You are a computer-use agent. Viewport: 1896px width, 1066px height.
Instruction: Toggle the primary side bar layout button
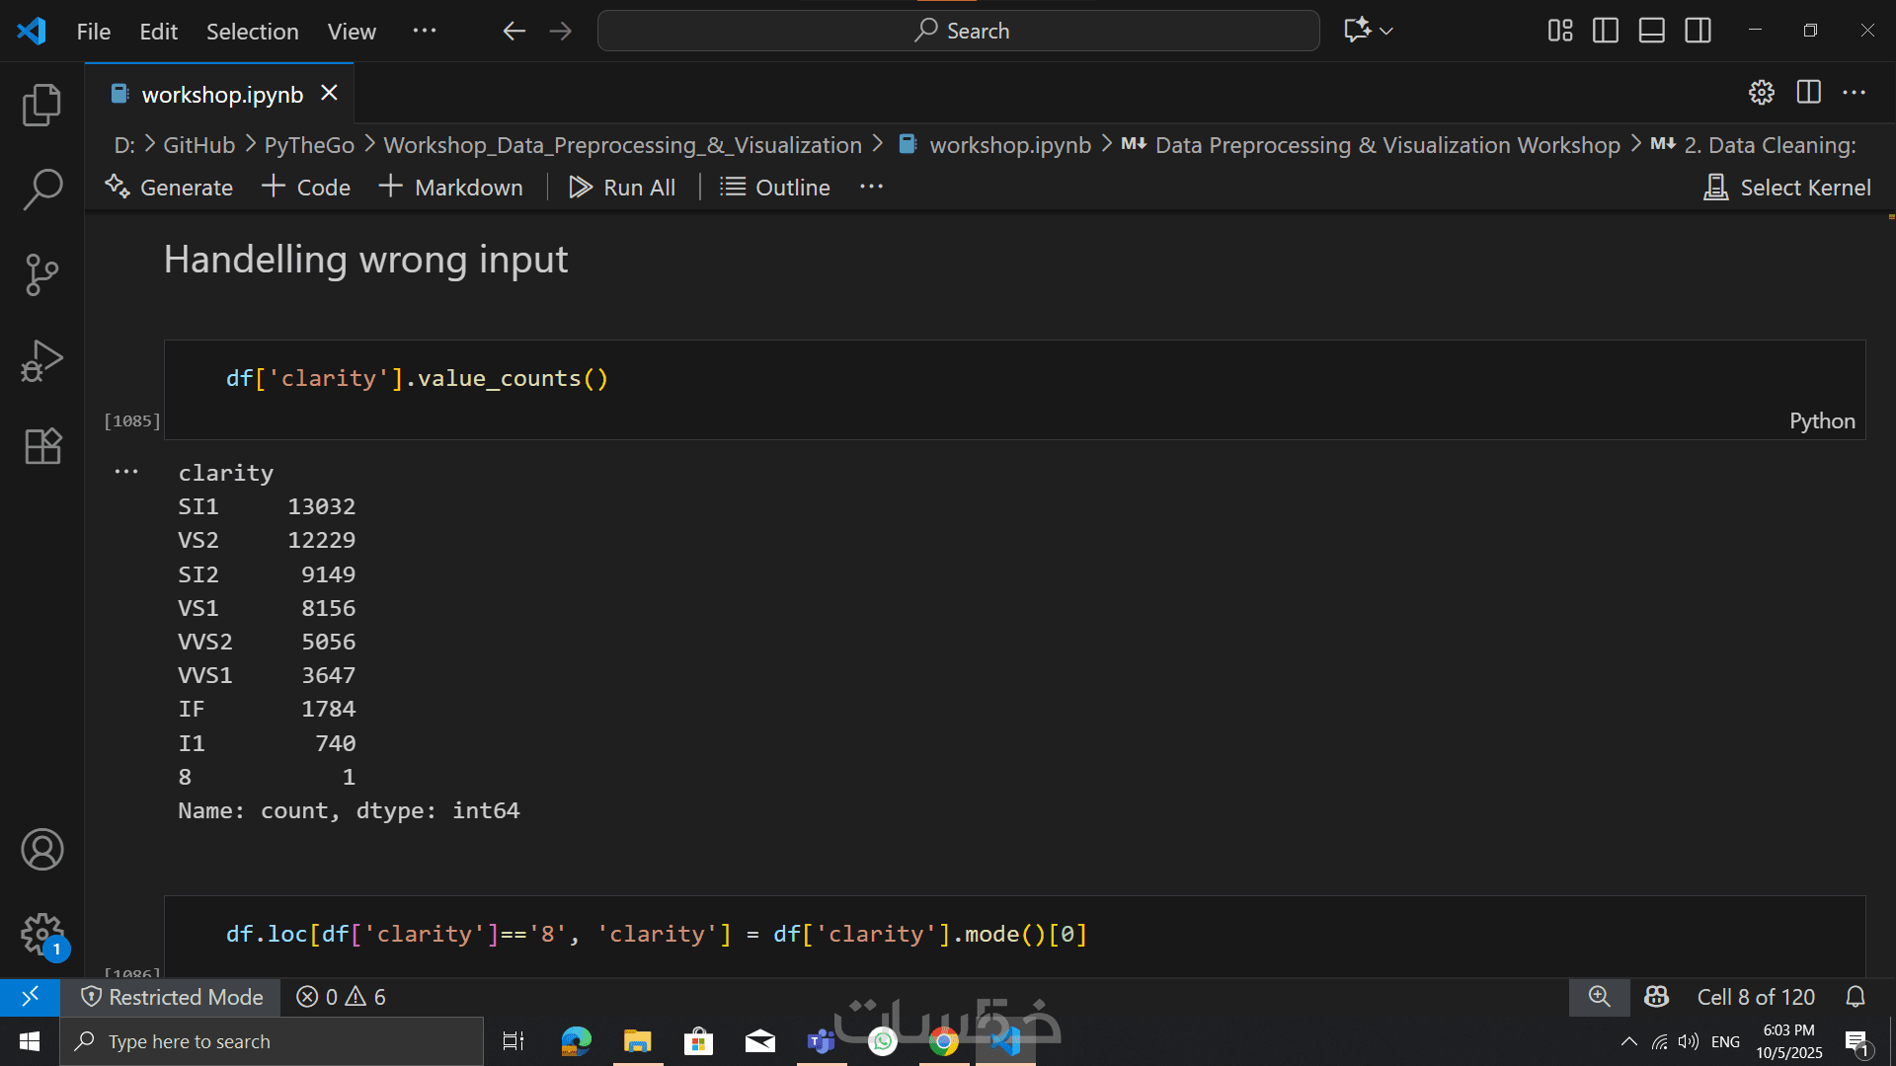pos(1606,31)
